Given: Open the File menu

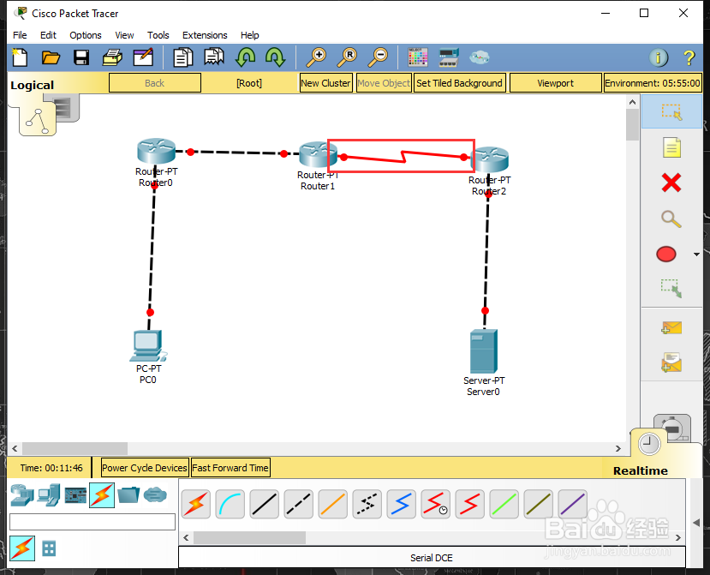Looking at the screenshot, I should click(20, 35).
